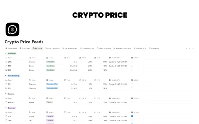Screen dimensions: 199x124
Task: Open search with the magnifier icon
Action: click(x=193, y=48)
